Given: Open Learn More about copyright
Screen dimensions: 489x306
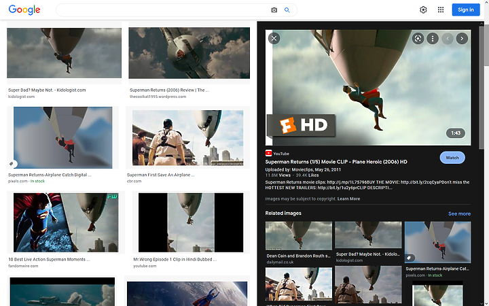Looking at the screenshot, I should (348, 199).
